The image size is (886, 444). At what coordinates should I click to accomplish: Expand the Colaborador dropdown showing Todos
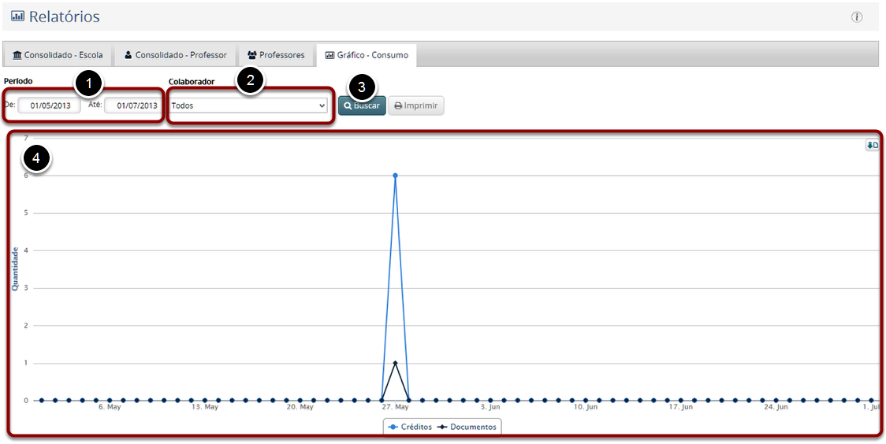[x=248, y=105]
